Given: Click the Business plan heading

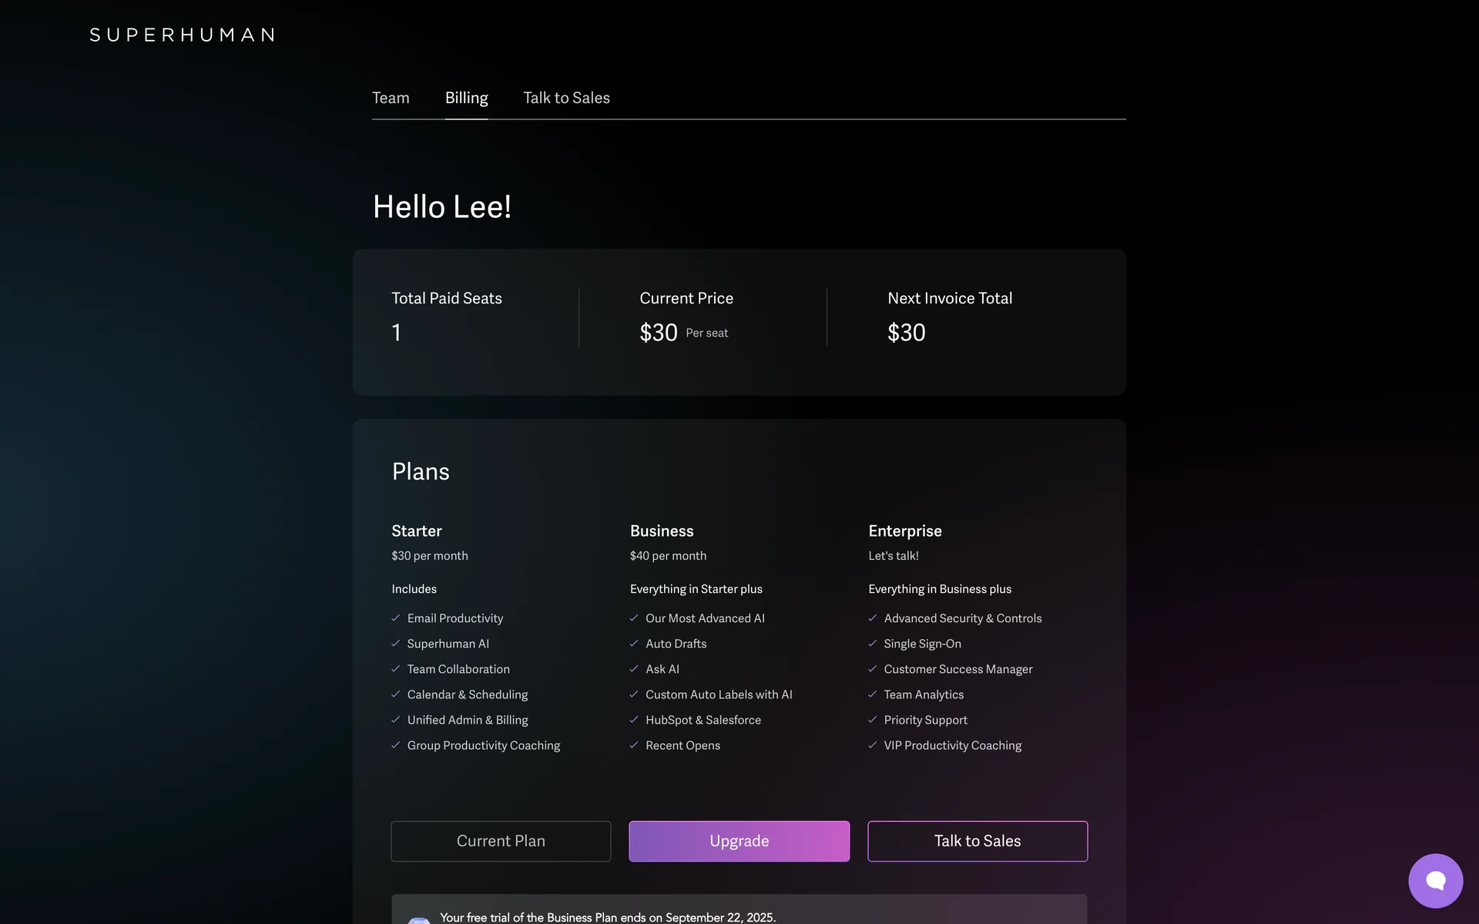Looking at the screenshot, I should pos(662,531).
